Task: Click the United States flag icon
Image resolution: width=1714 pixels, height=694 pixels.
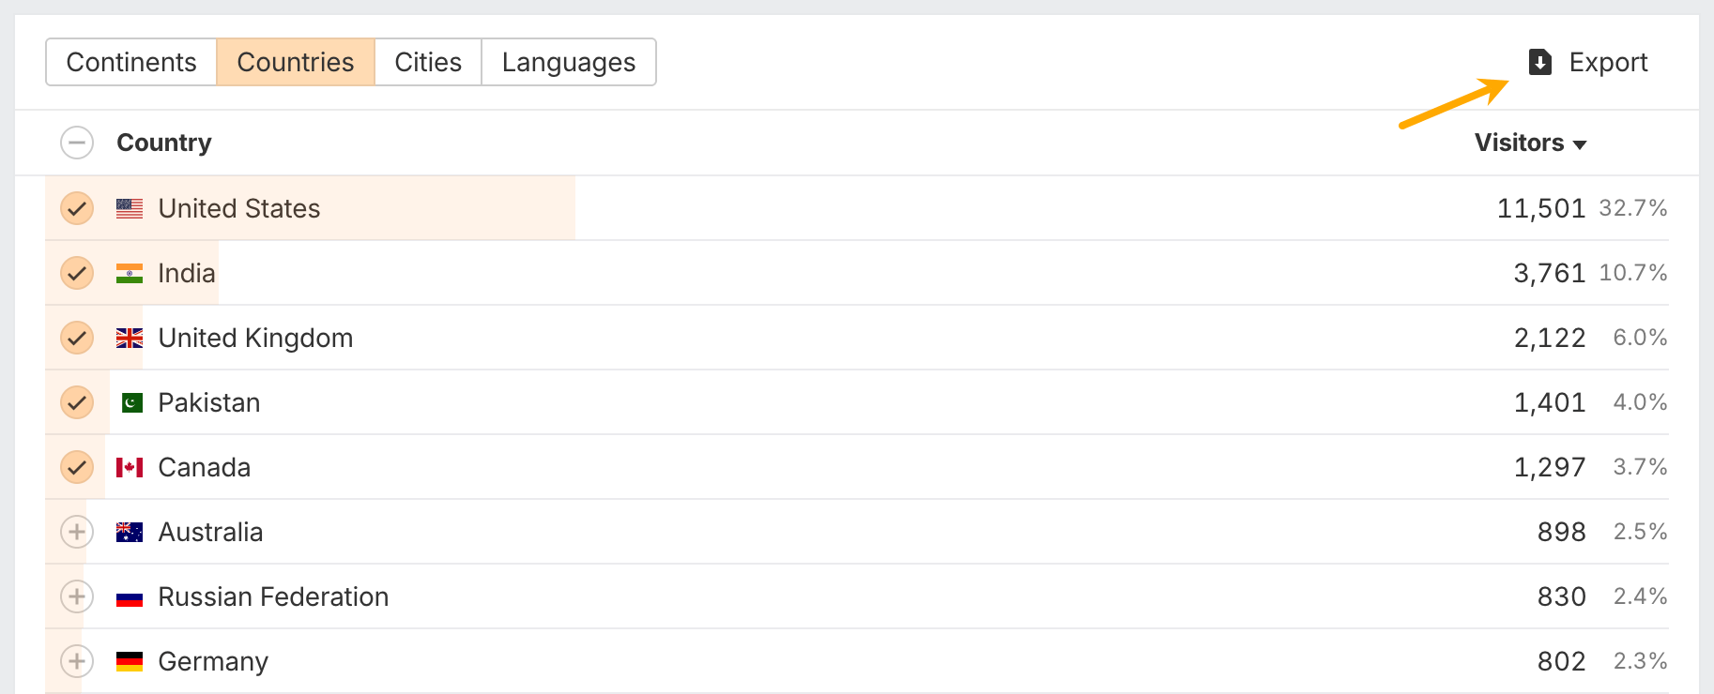Action: (x=130, y=208)
